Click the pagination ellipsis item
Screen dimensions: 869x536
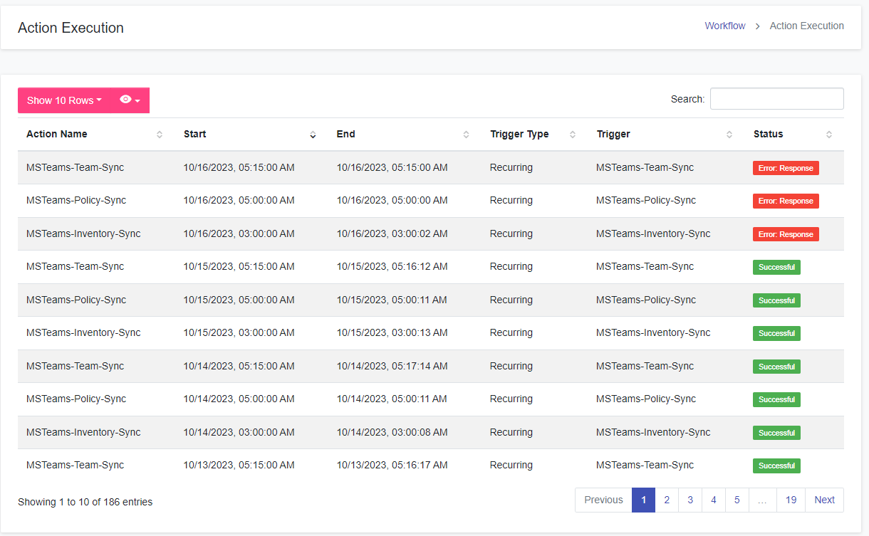pos(763,500)
